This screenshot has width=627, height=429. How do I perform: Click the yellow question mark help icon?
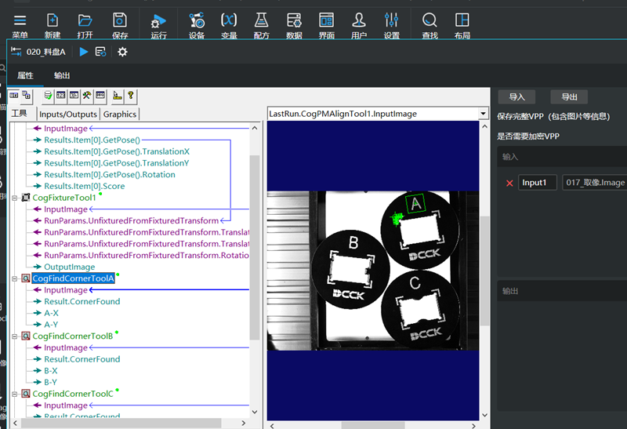point(130,95)
